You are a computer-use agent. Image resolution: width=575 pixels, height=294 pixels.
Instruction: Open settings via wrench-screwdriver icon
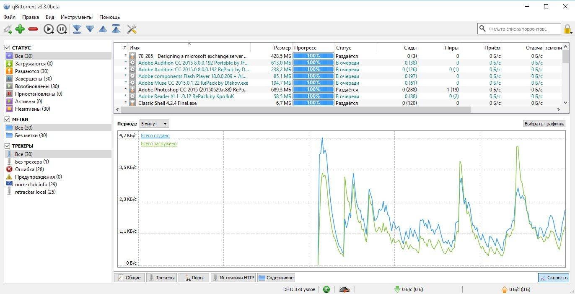click(x=132, y=29)
